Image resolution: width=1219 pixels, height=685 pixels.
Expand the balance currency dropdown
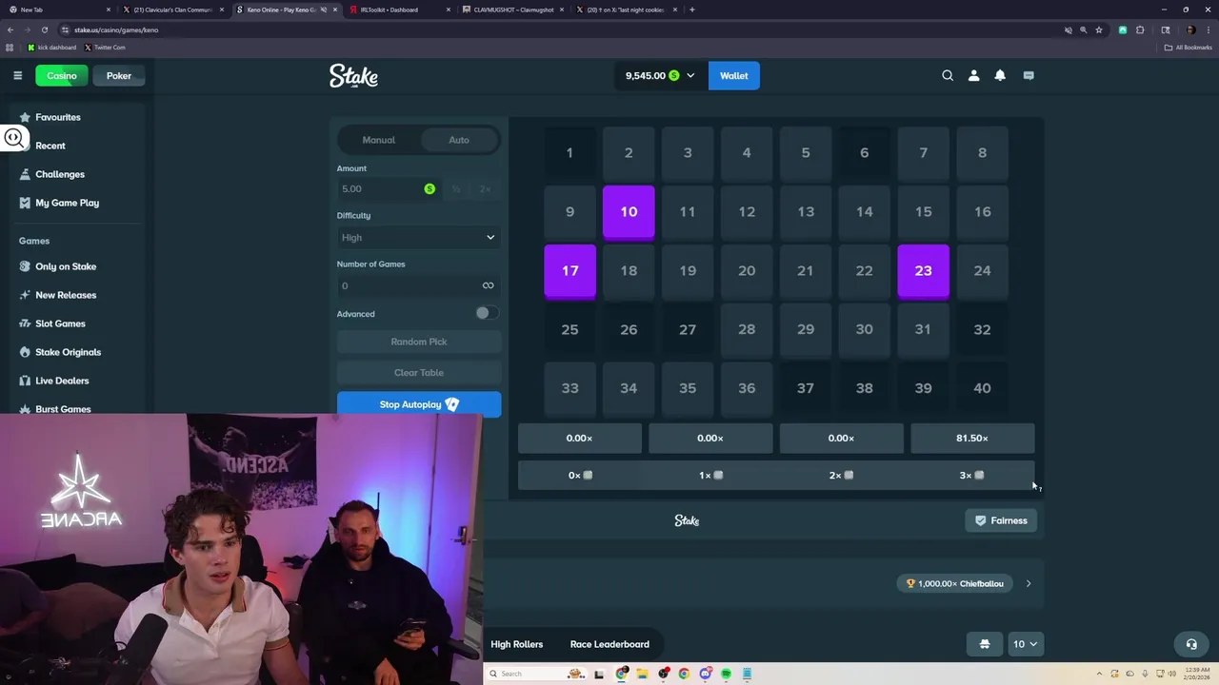[x=690, y=75]
